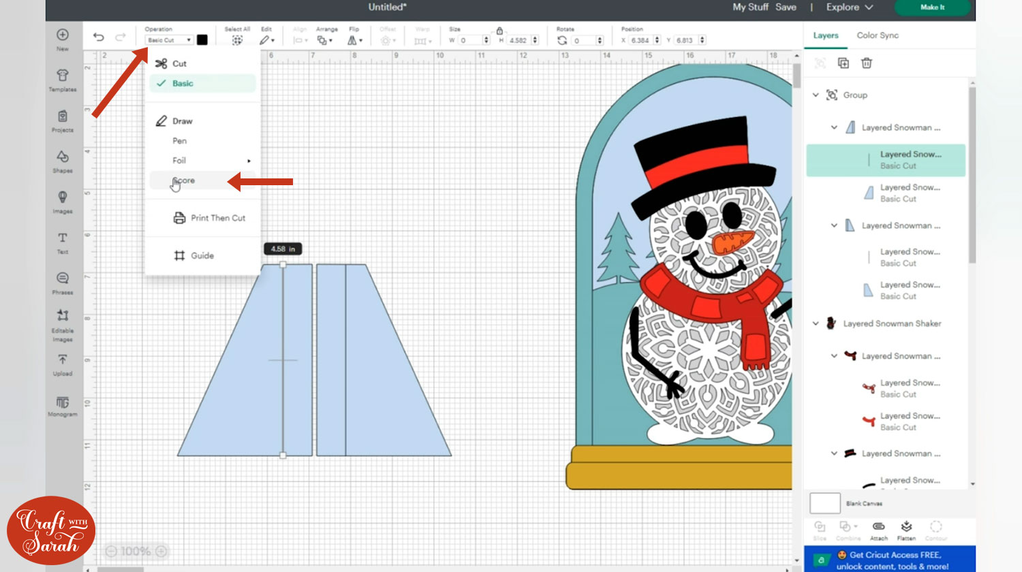
Task: Click the Blank Canvas thumbnail
Action: point(824,503)
